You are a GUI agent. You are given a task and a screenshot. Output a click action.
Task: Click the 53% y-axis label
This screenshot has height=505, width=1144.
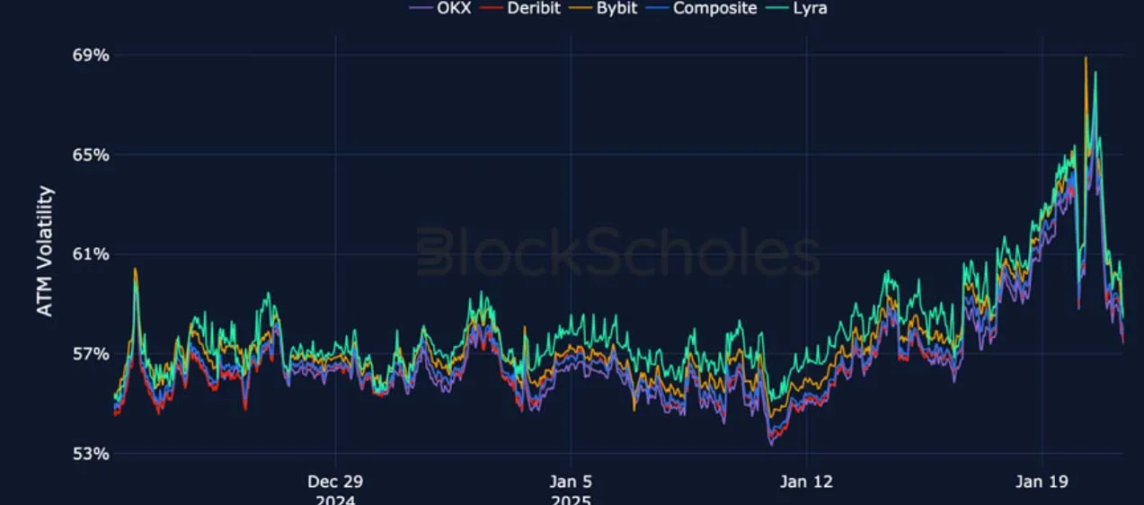(x=91, y=454)
